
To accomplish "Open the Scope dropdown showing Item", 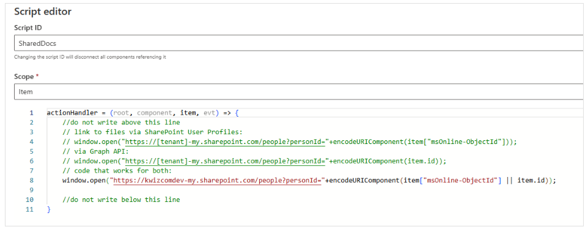I will point(301,92).
